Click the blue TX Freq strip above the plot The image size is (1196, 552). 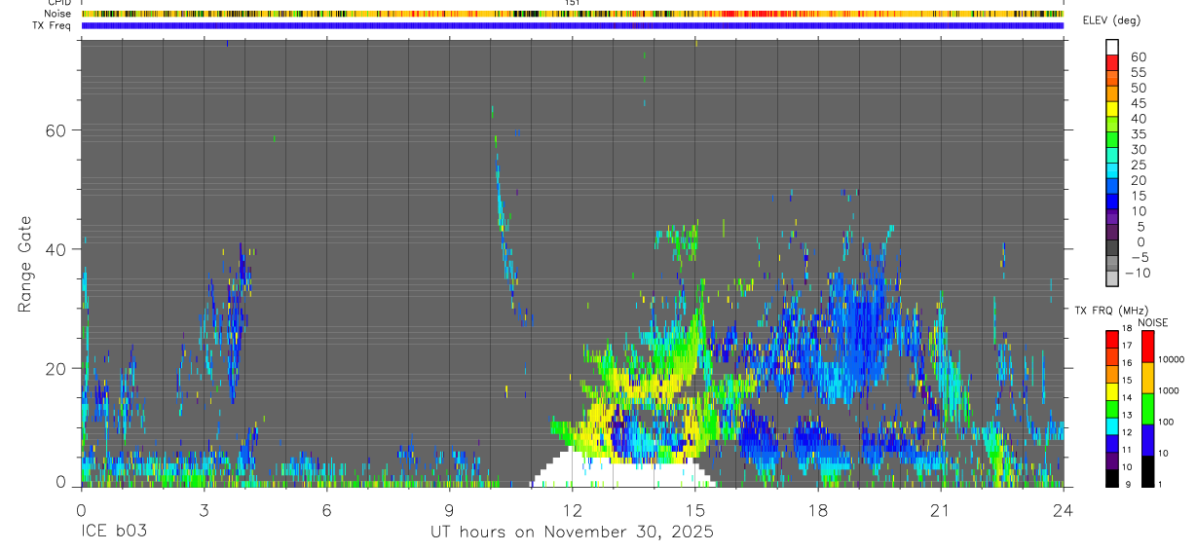coord(572,25)
